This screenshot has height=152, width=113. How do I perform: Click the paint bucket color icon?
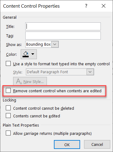26,53
